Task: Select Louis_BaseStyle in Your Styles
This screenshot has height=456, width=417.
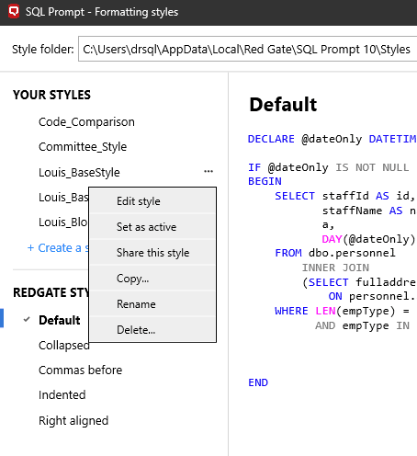Action: tap(79, 172)
